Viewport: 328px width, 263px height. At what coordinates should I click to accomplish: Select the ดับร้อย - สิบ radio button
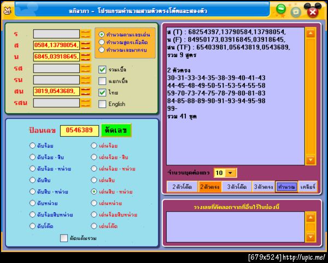[32, 157]
